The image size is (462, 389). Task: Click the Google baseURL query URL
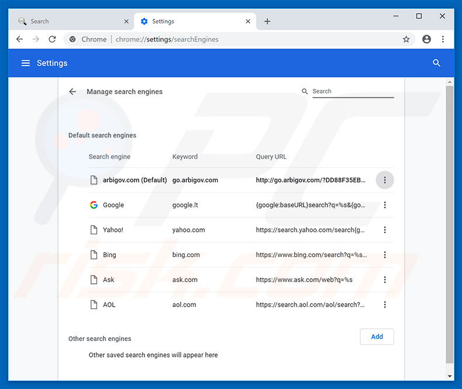pyautogui.click(x=311, y=205)
